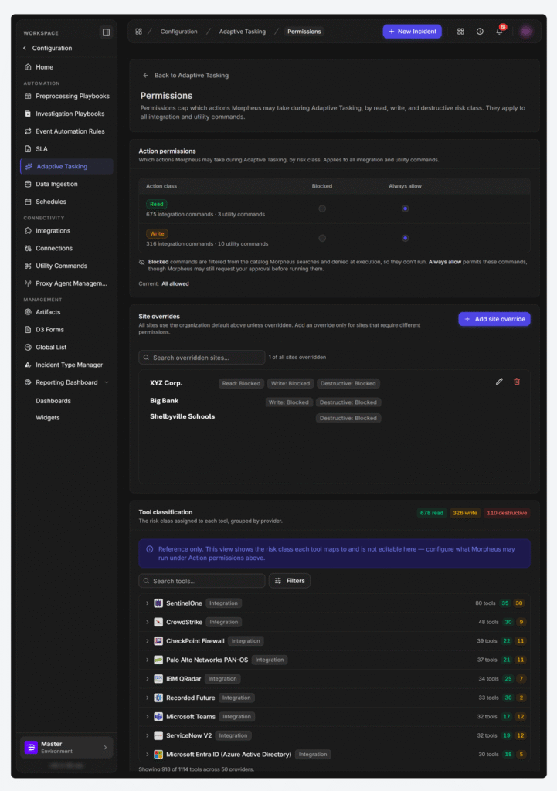Open notifications bell icon

pos(500,31)
